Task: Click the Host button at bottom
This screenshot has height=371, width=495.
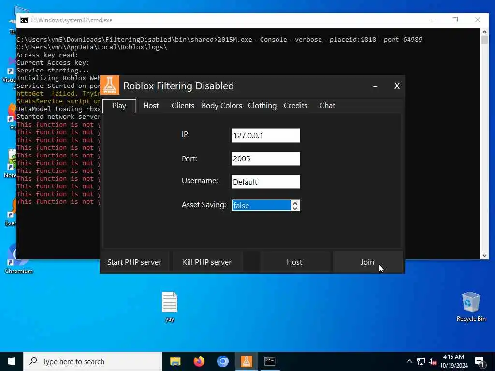Action: [x=294, y=262]
